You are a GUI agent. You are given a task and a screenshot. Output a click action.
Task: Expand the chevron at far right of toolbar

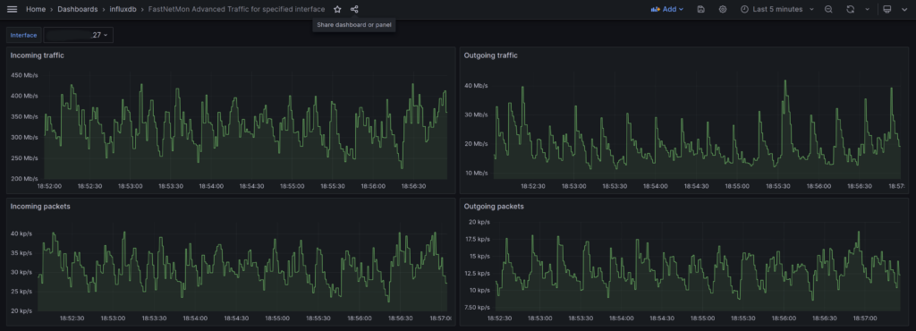pos(904,9)
